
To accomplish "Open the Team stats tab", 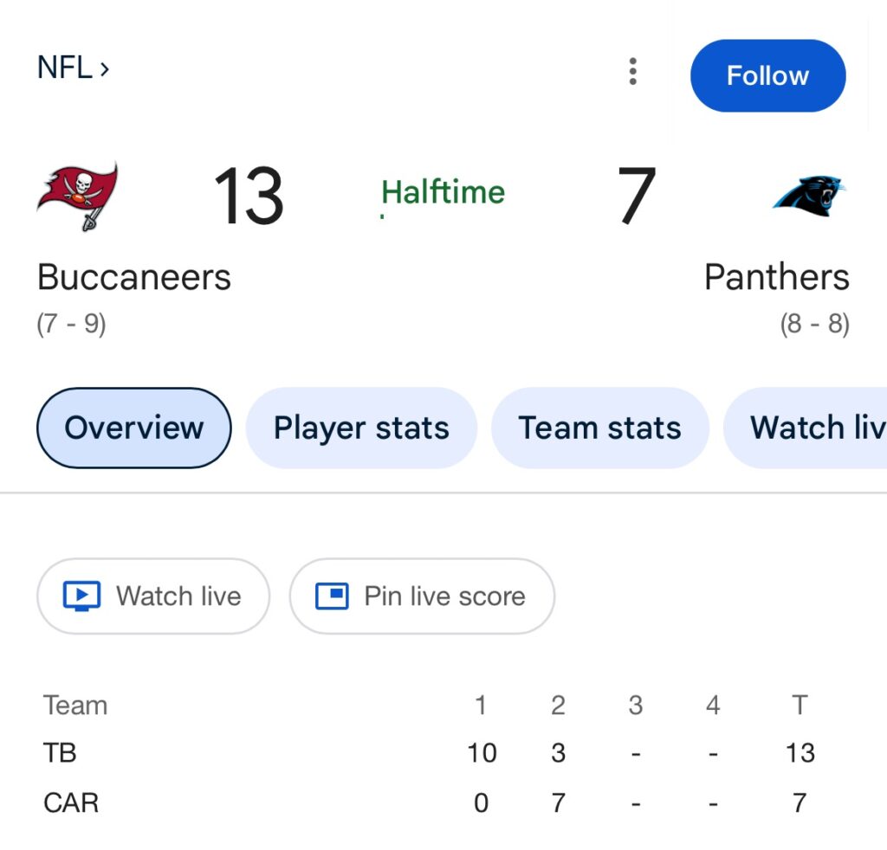I will coord(599,428).
